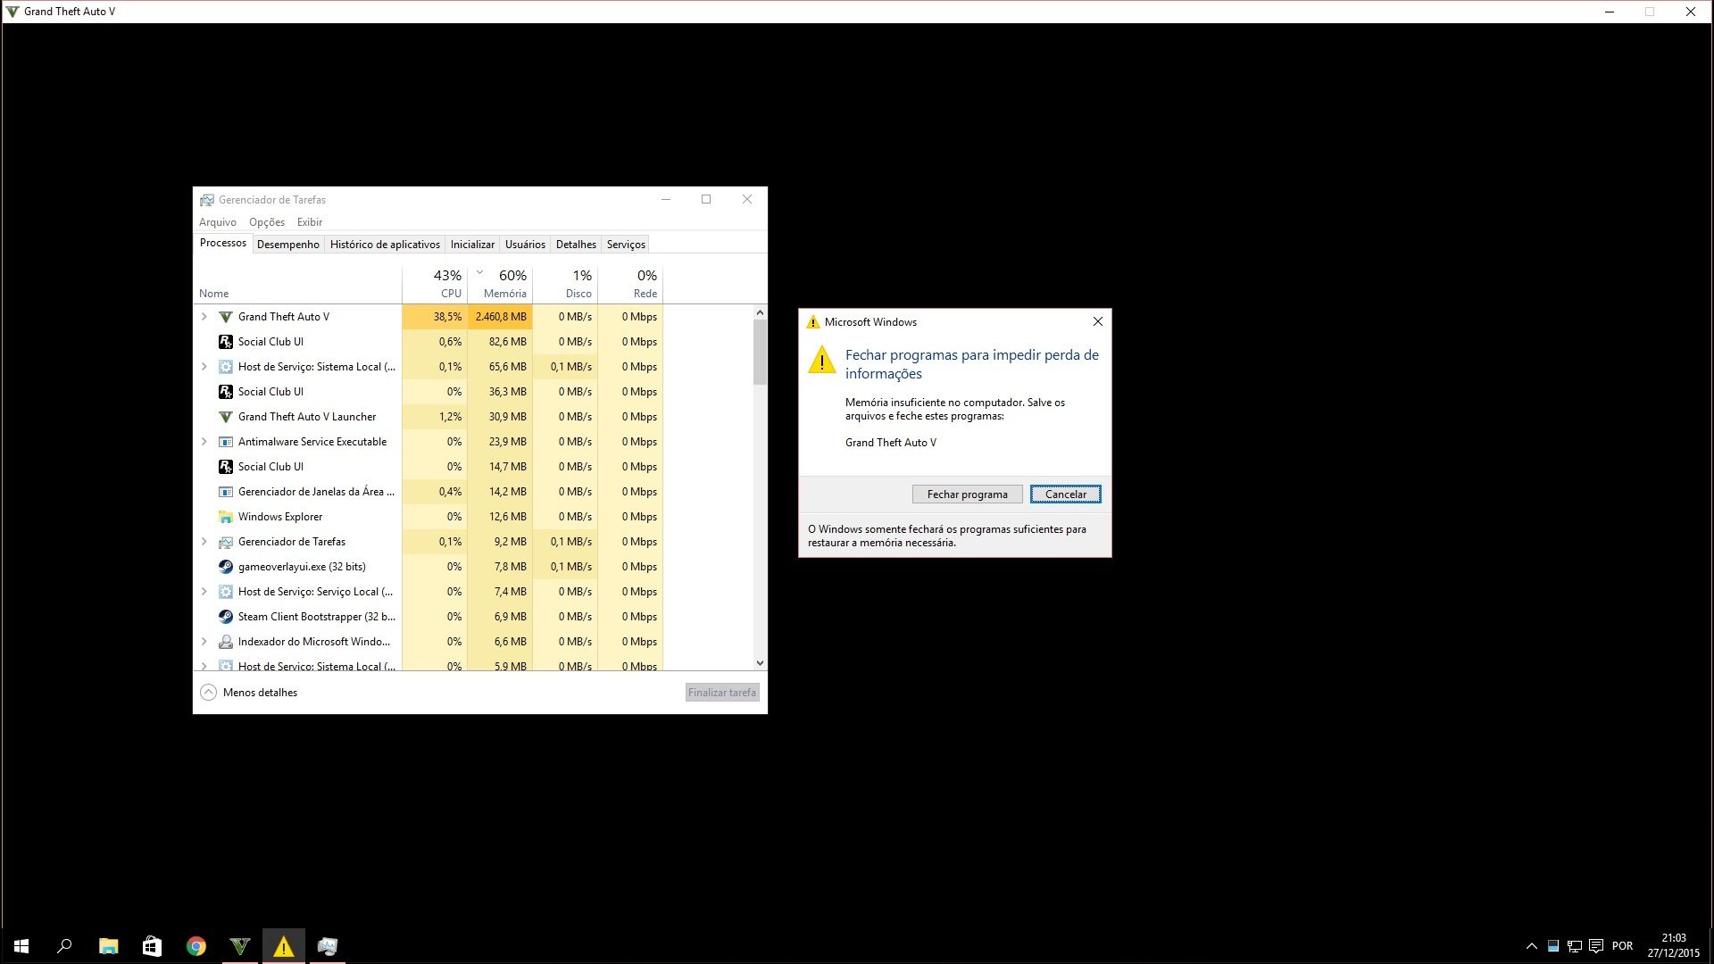Expand Gerenciador de Tarefas process group
This screenshot has width=1714, height=964.
[x=204, y=542]
